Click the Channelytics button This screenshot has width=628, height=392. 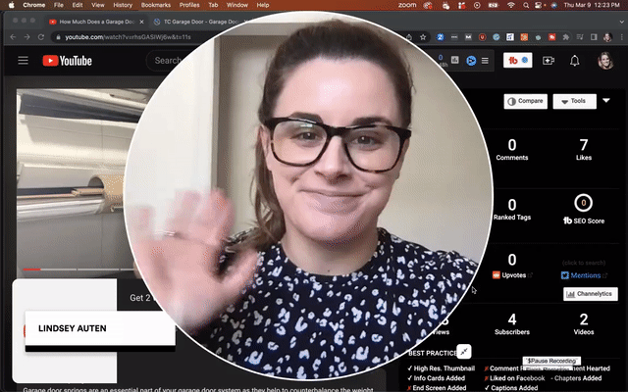pyautogui.click(x=591, y=294)
